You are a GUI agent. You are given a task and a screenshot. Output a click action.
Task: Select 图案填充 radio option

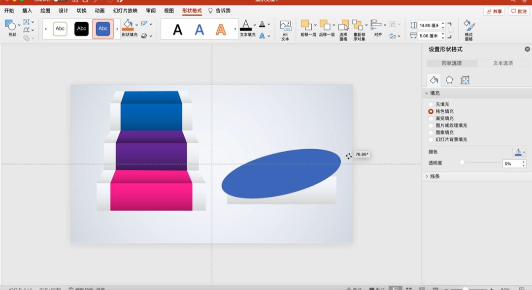click(x=431, y=132)
